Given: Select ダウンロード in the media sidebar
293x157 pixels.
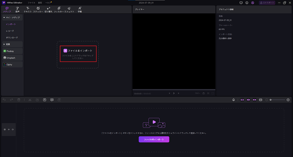Looking at the screenshot, I should 12,38.
